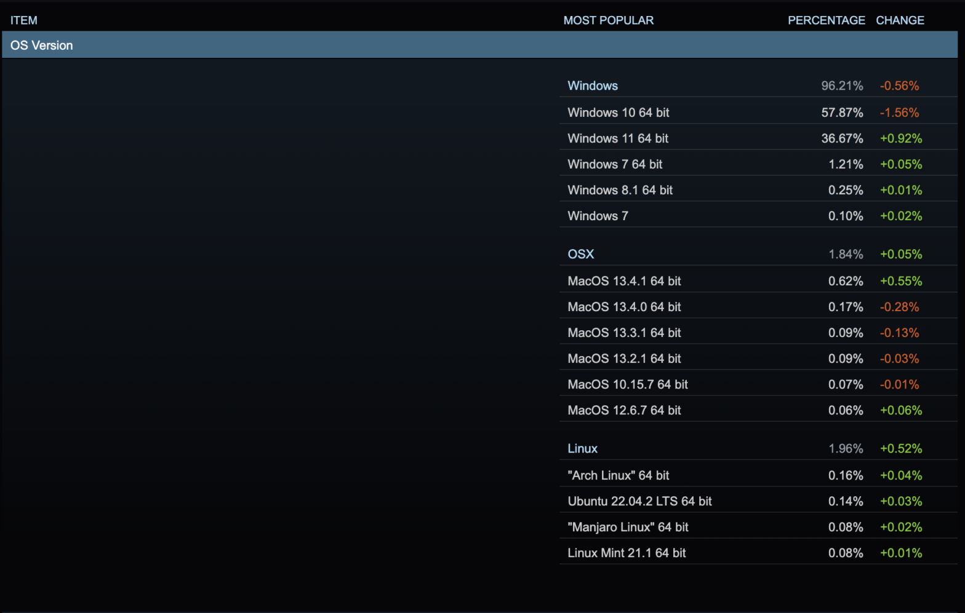Click the MacOS 13.4.1 64 bit entry
The width and height of the screenshot is (965, 613).
click(623, 281)
